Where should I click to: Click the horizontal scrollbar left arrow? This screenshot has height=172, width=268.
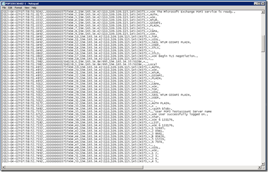coord(3,168)
